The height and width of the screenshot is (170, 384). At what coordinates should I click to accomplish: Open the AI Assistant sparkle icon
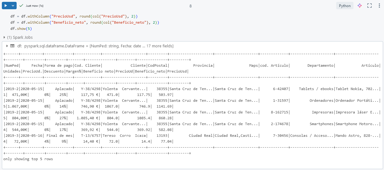(359, 6)
